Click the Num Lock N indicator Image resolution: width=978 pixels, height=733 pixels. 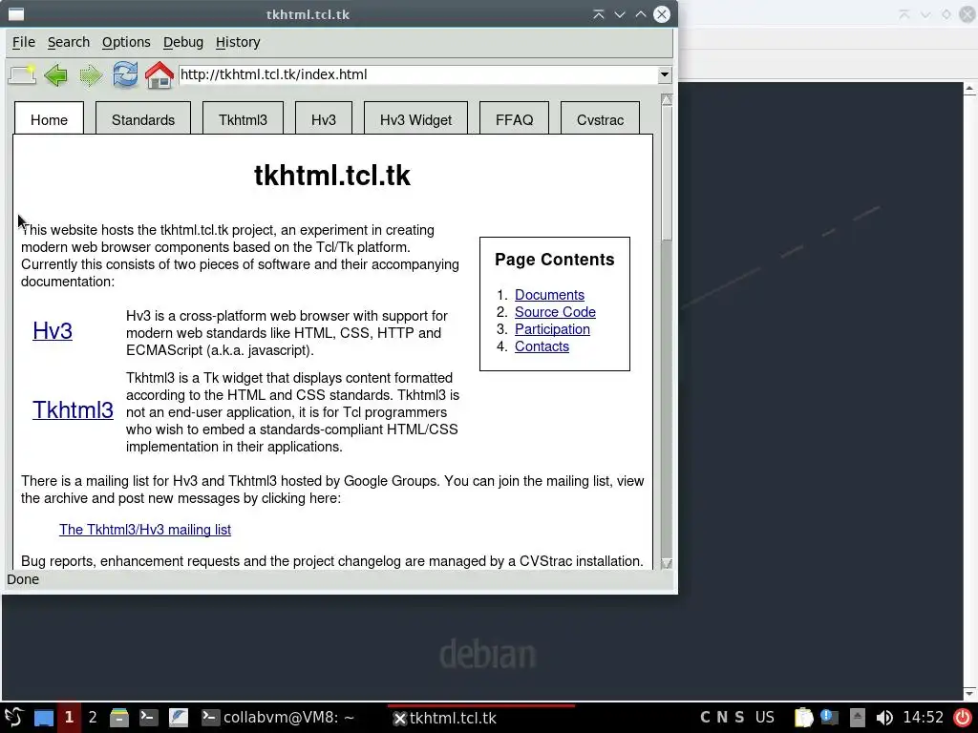click(722, 718)
